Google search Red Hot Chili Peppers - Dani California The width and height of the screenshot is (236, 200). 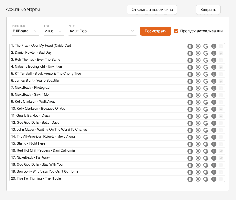206,151
